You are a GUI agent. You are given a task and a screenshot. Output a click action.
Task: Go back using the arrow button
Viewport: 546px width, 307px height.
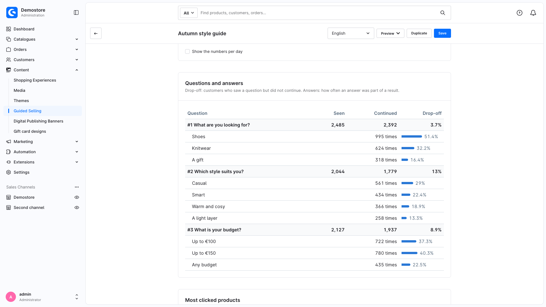coord(96,33)
